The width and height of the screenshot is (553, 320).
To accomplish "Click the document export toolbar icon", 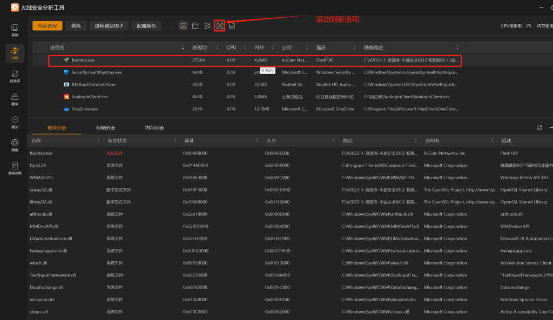I will 232,26.
